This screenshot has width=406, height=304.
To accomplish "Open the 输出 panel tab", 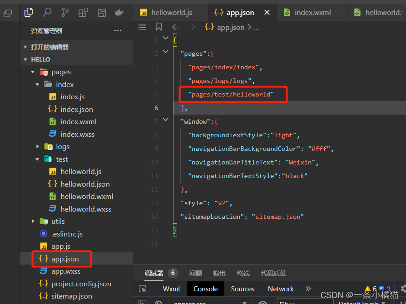I will [219, 273].
